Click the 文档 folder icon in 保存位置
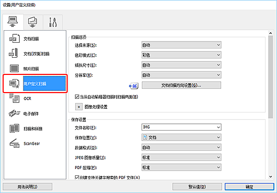This screenshot has height=193, width=277. coord(145,137)
